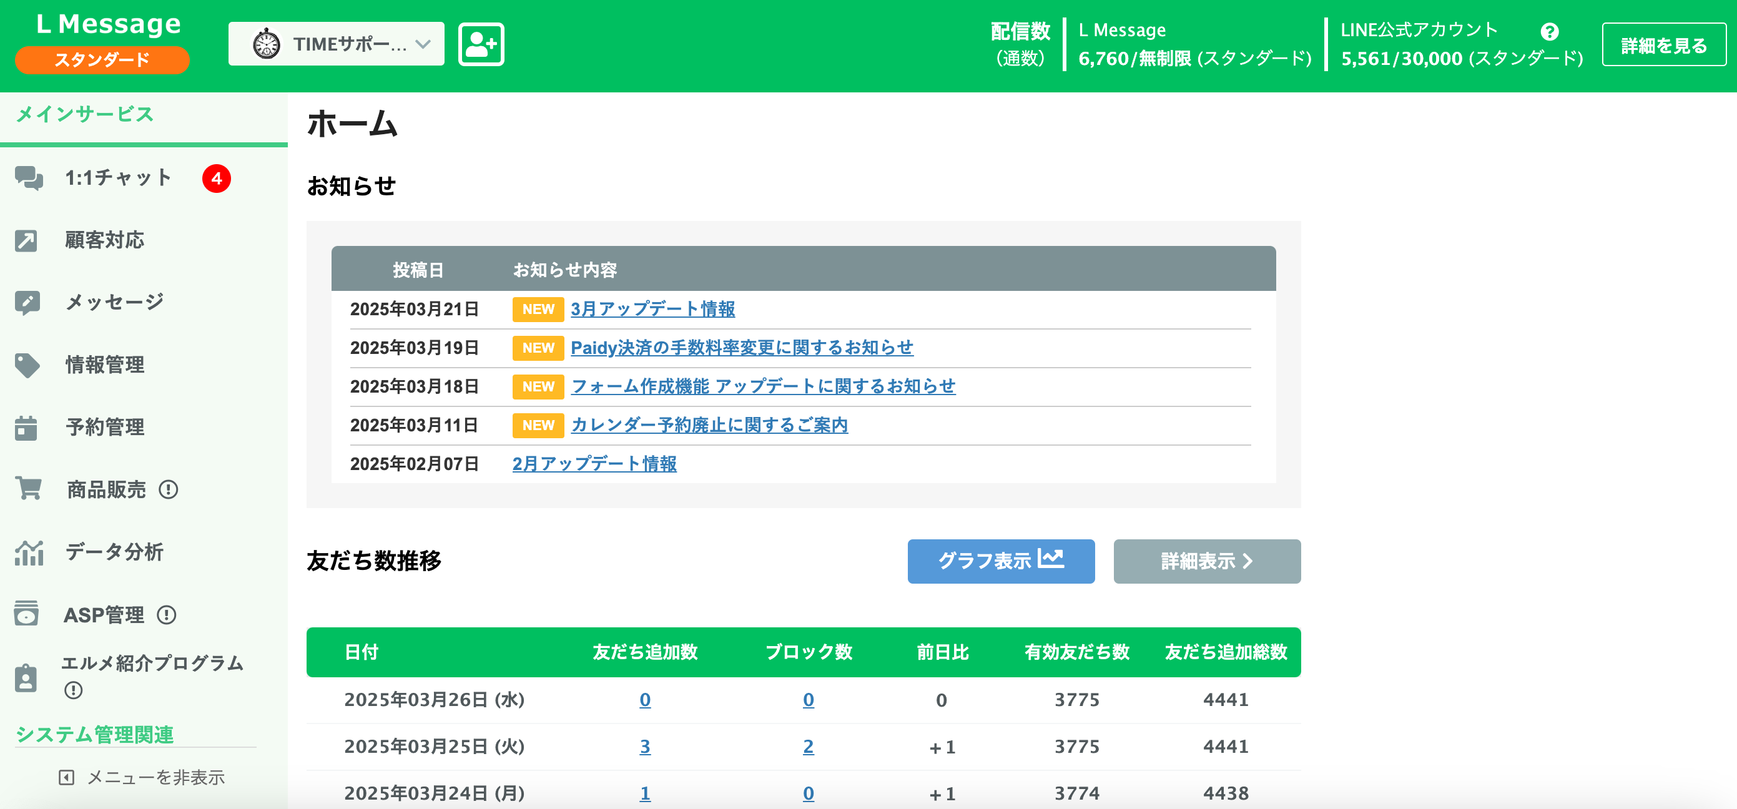Click the alert icon next to 商品販売
The width and height of the screenshot is (1737, 809).
170,489
